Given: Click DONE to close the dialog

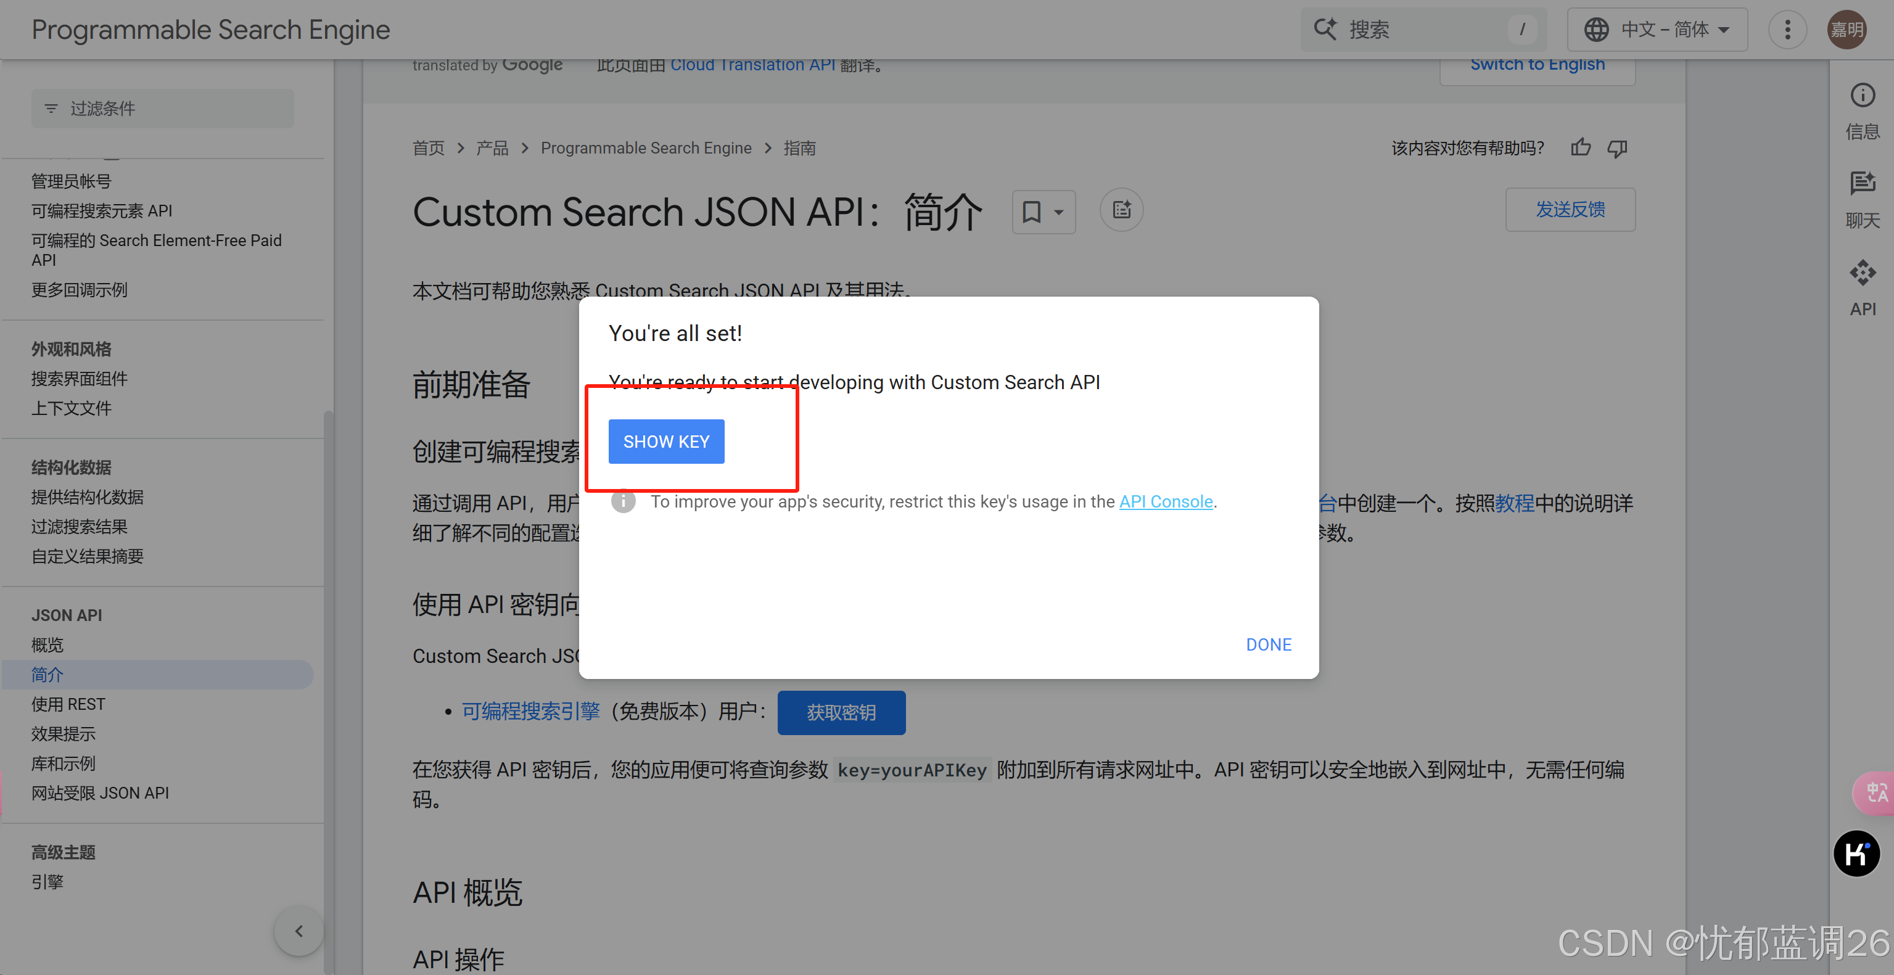Looking at the screenshot, I should [x=1268, y=644].
